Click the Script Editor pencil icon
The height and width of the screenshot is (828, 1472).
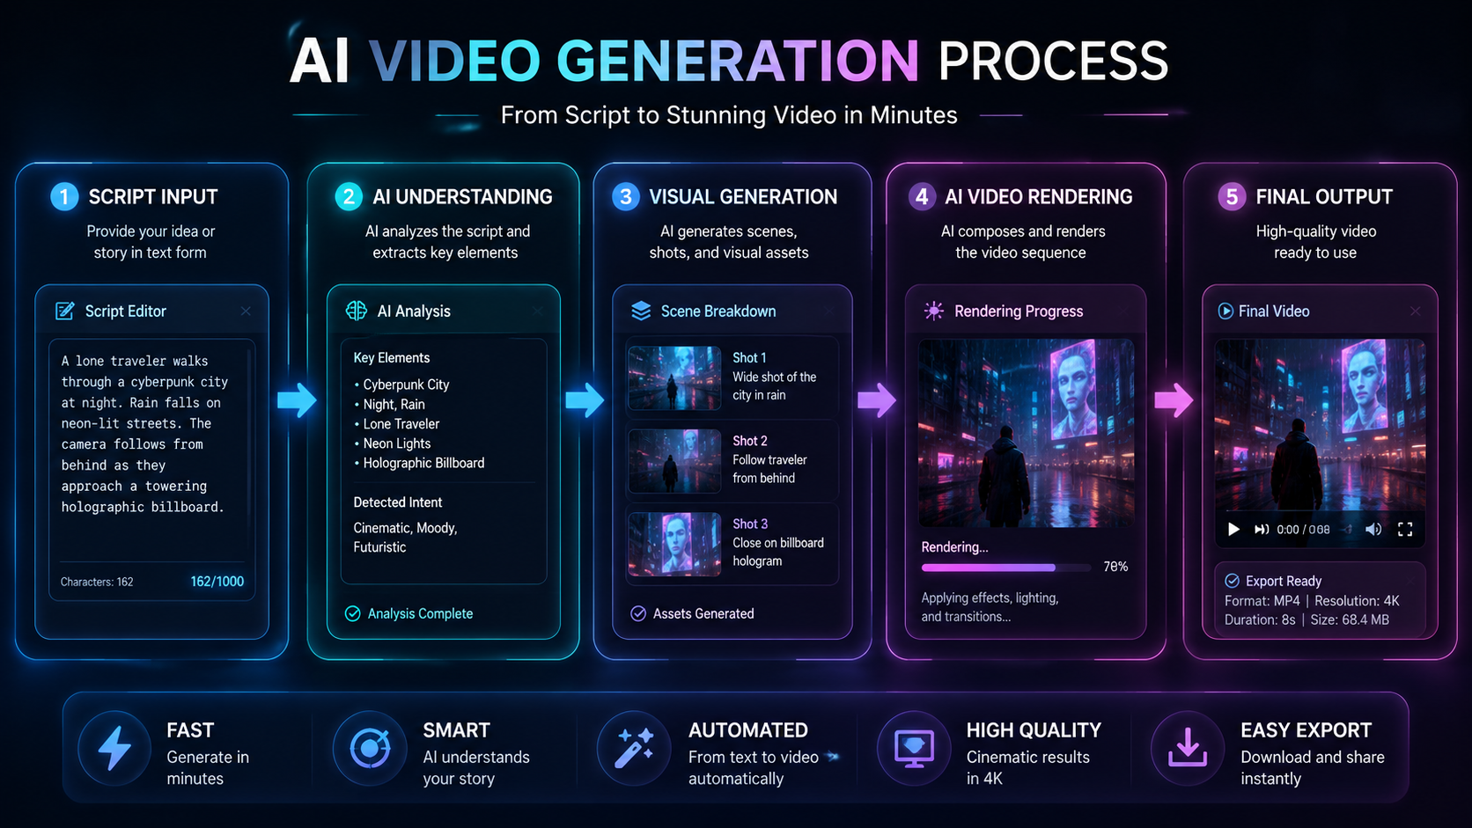coord(65,311)
